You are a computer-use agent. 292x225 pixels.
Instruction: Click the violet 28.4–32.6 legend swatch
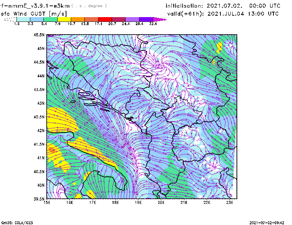146,19
